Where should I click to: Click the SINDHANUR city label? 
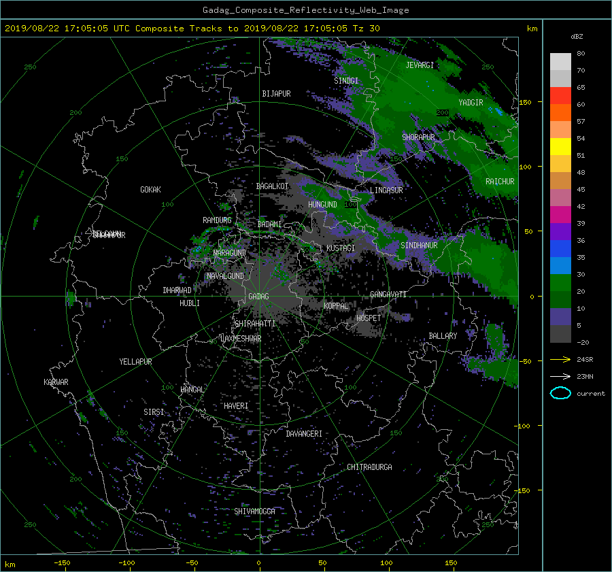419,246
